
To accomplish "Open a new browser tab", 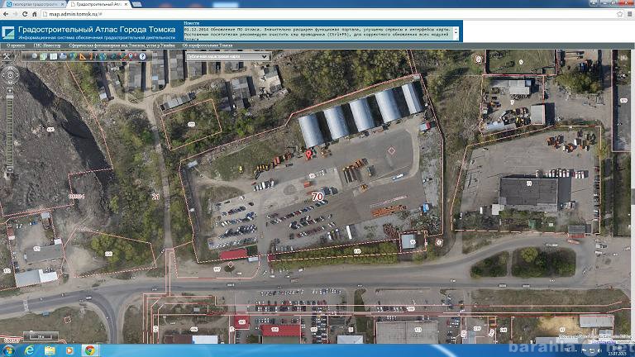I will [x=137, y=4].
